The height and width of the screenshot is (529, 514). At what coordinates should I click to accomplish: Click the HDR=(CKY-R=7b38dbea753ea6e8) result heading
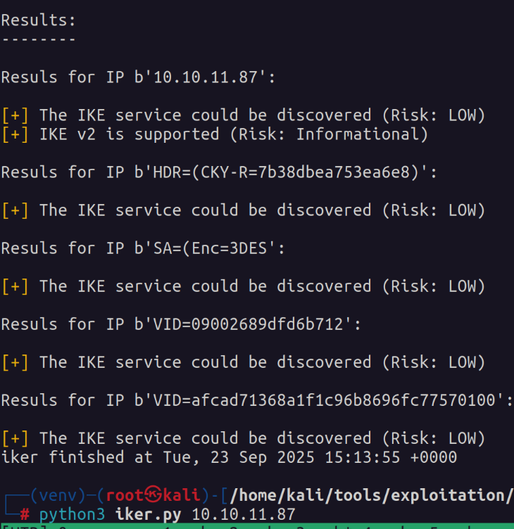click(219, 172)
